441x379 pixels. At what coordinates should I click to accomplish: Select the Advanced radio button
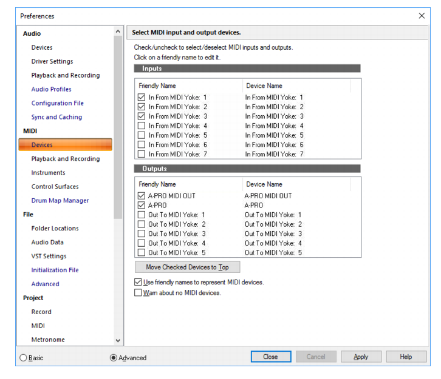[x=114, y=358]
